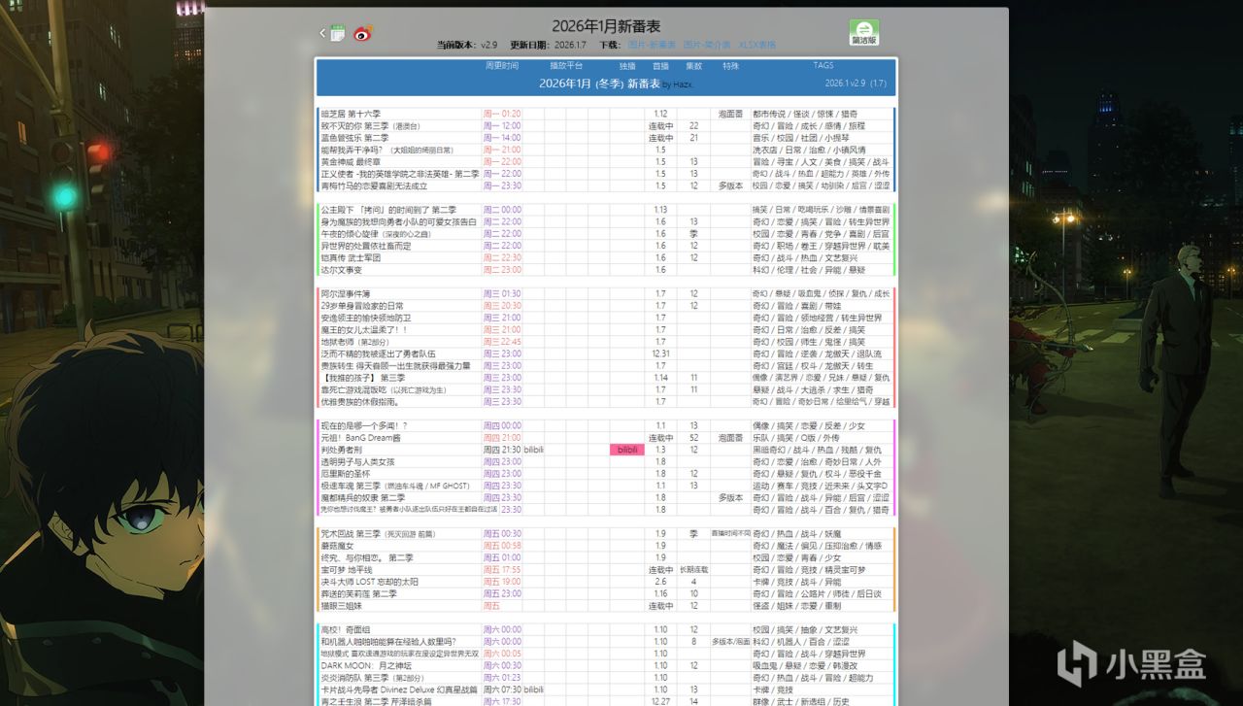This screenshot has height=706, width=1243.
Task: Select the row title 蓝色管弦乐 第二季
Action: click(x=354, y=138)
